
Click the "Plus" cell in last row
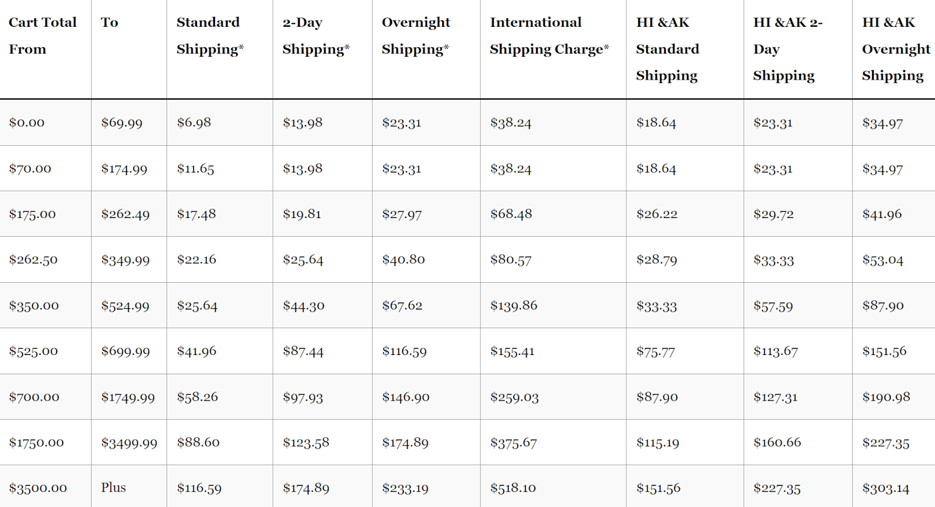(113, 488)
